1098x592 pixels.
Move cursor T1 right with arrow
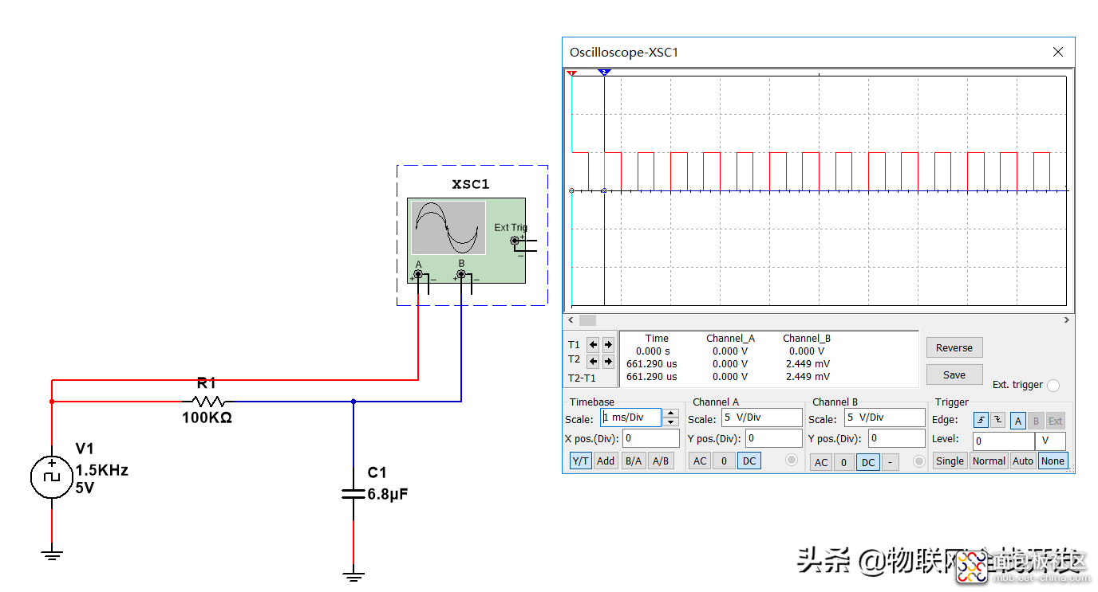pyautogui.click(x=608, y=345)
